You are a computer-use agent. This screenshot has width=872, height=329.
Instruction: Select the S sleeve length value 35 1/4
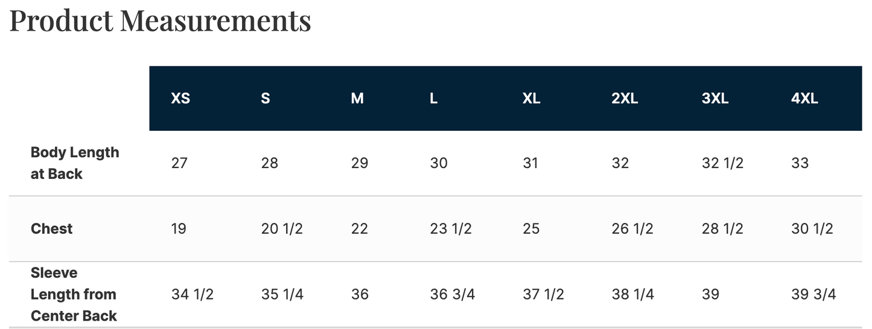click(282, 295)
